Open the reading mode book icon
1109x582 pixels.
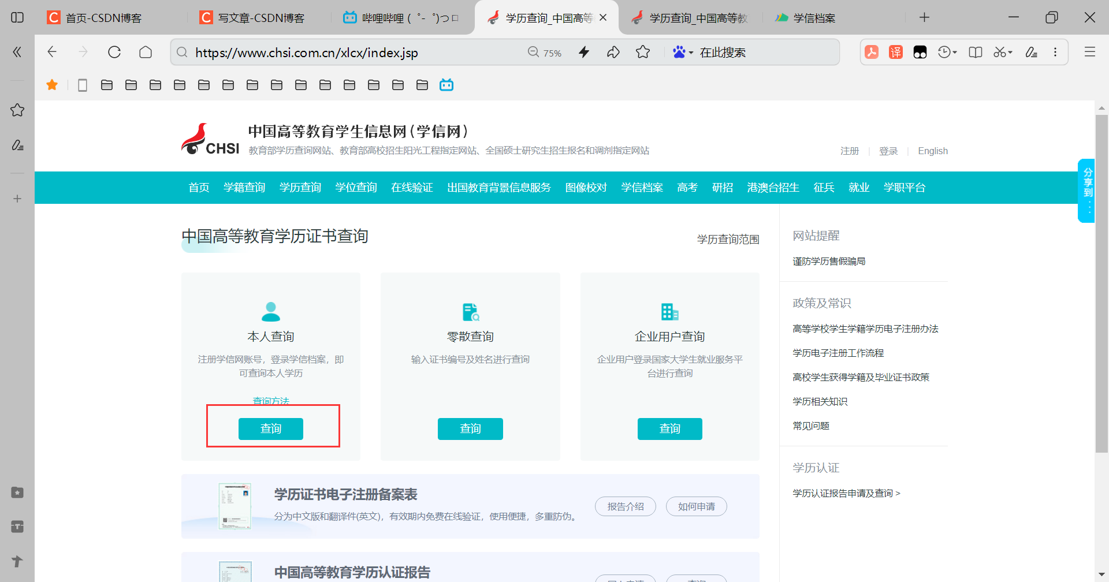point(975,52)
